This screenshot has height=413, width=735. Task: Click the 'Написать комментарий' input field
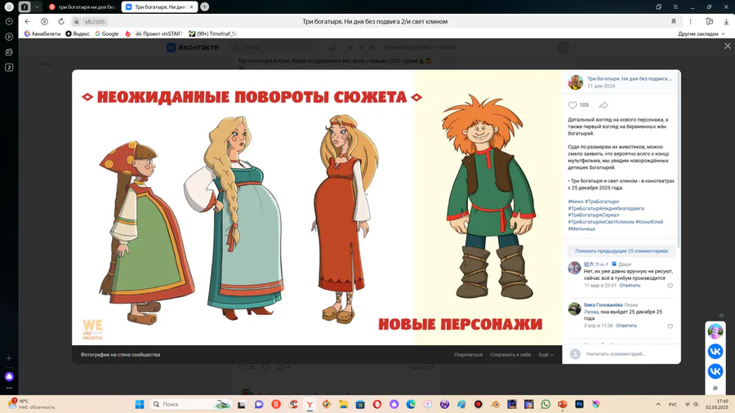click(628, 354)
